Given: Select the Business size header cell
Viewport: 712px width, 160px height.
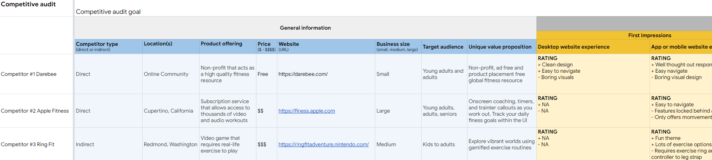Looking at the screenshot, I should 393,44.
